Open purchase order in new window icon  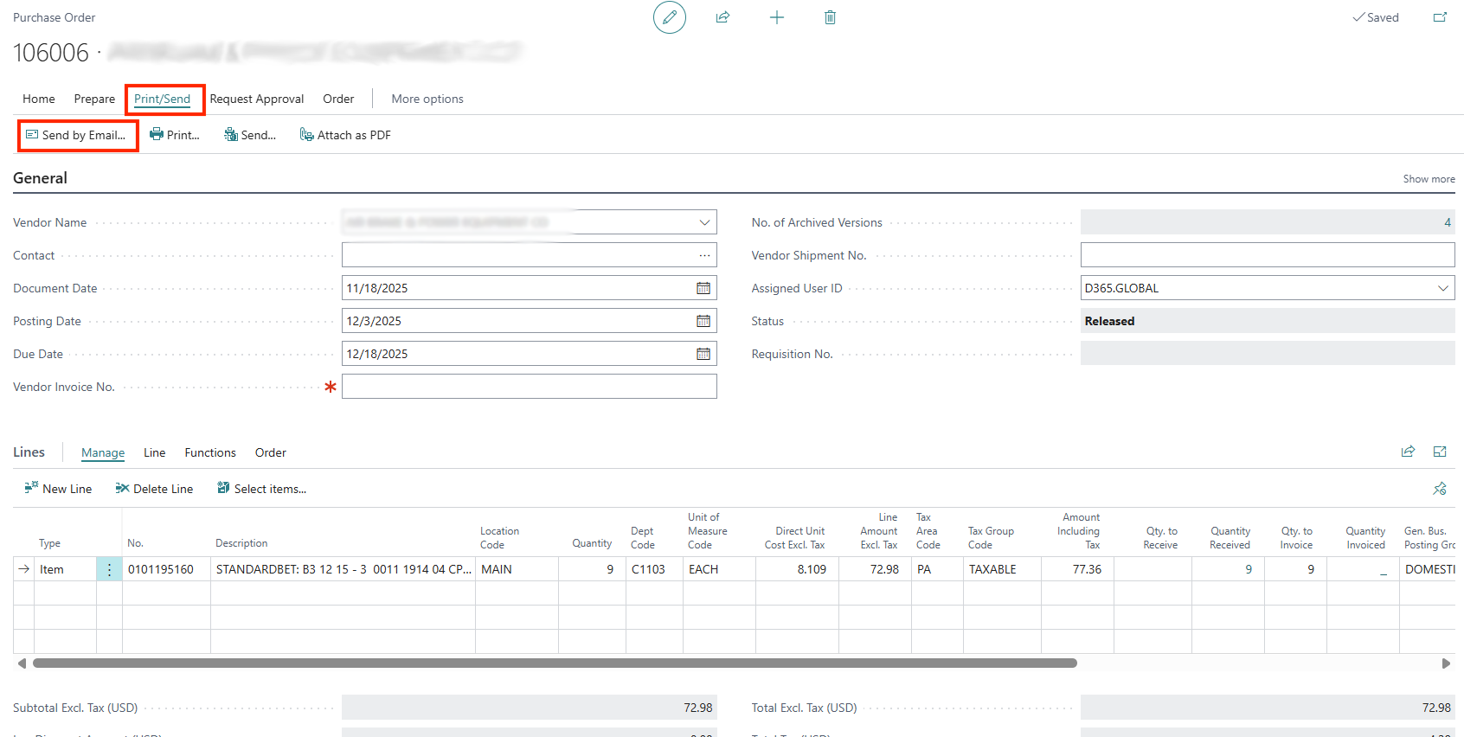coord(1440,17)
